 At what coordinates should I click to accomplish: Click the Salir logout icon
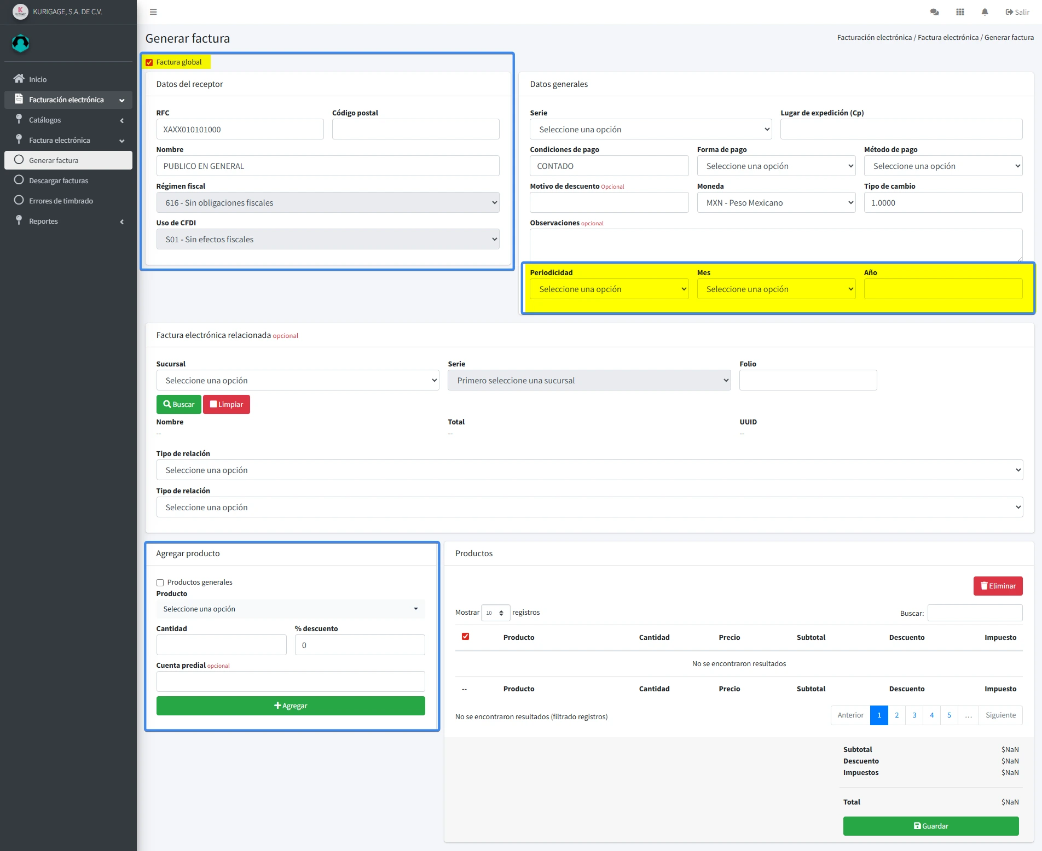click(x=1009, y=12)
